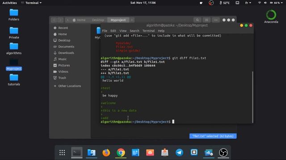Select the Myproject desktop folder icon

tap(14, 65)
